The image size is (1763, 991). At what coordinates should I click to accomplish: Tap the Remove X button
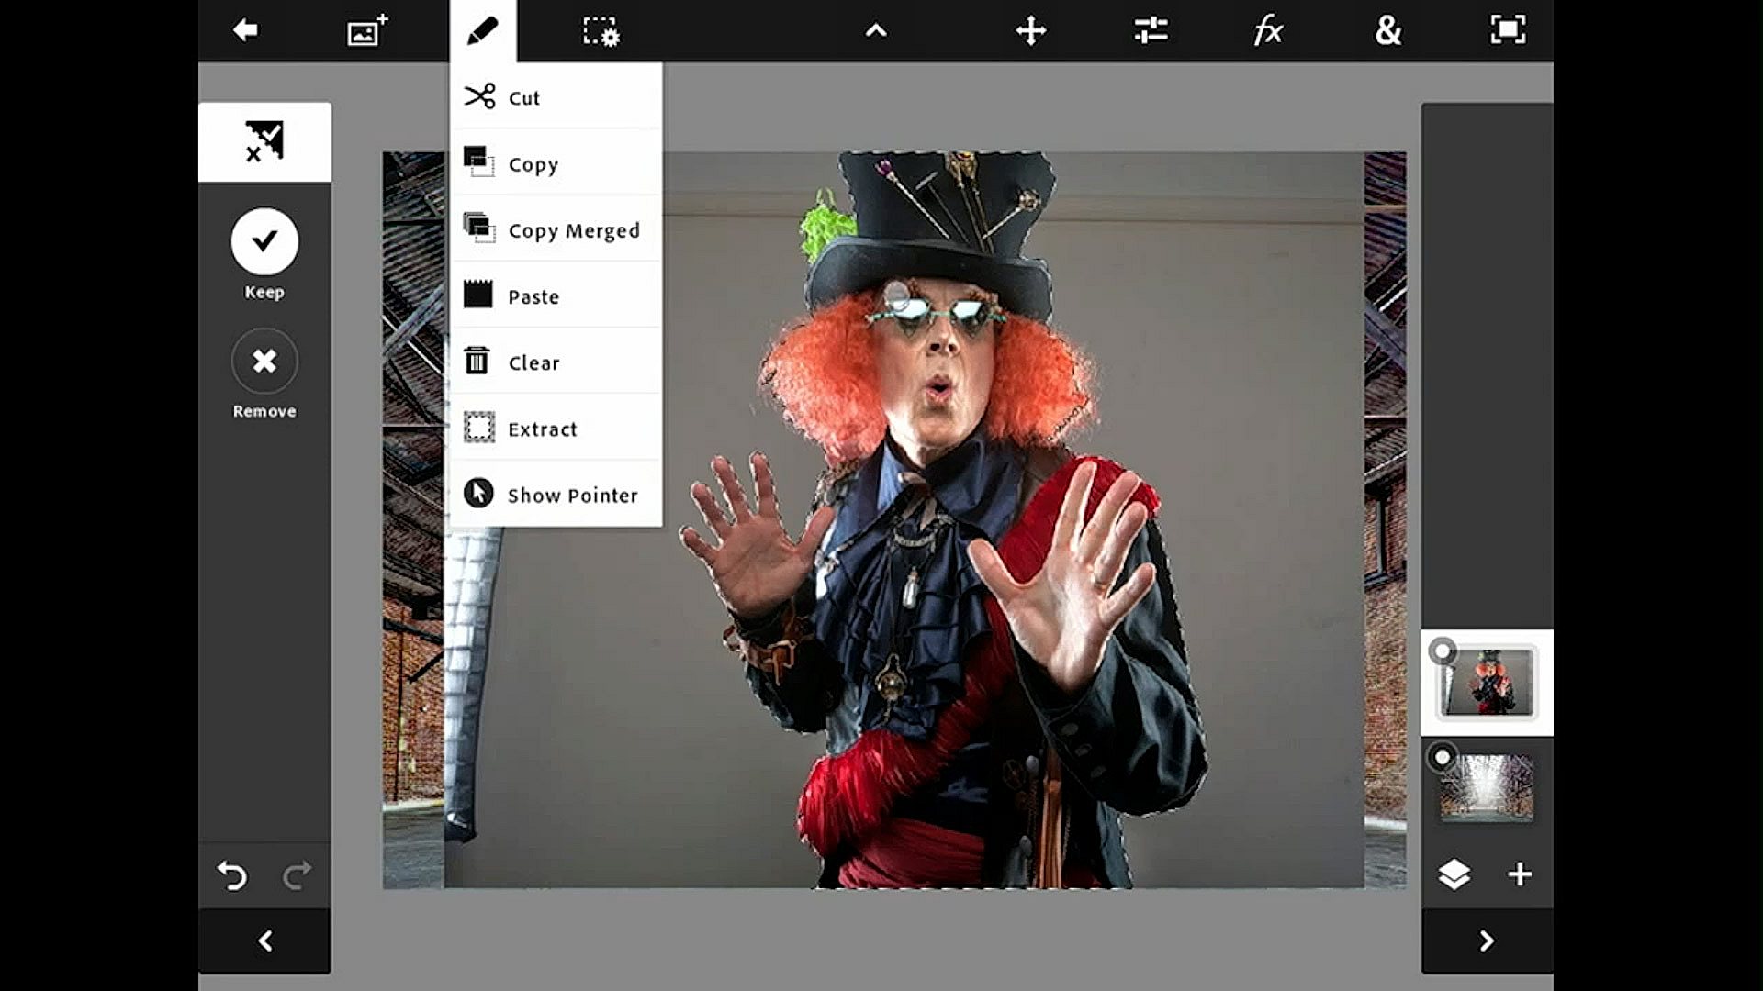click(x=264, y=361)
